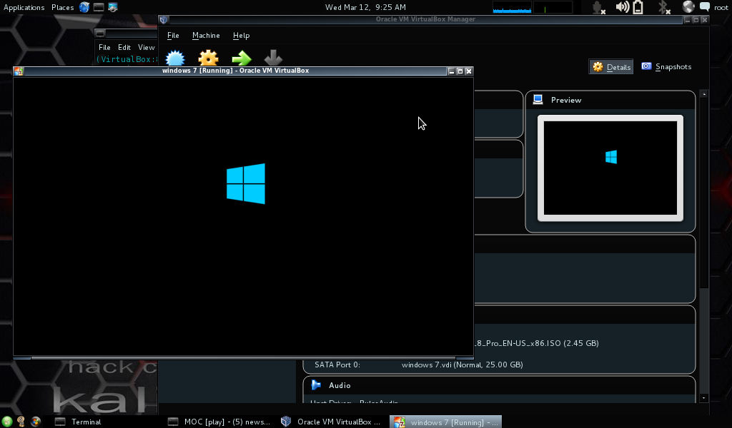The height and width of the screenshot is (428, 732).
Task: Click the network globe tray icon
Action: pos(688,6)
